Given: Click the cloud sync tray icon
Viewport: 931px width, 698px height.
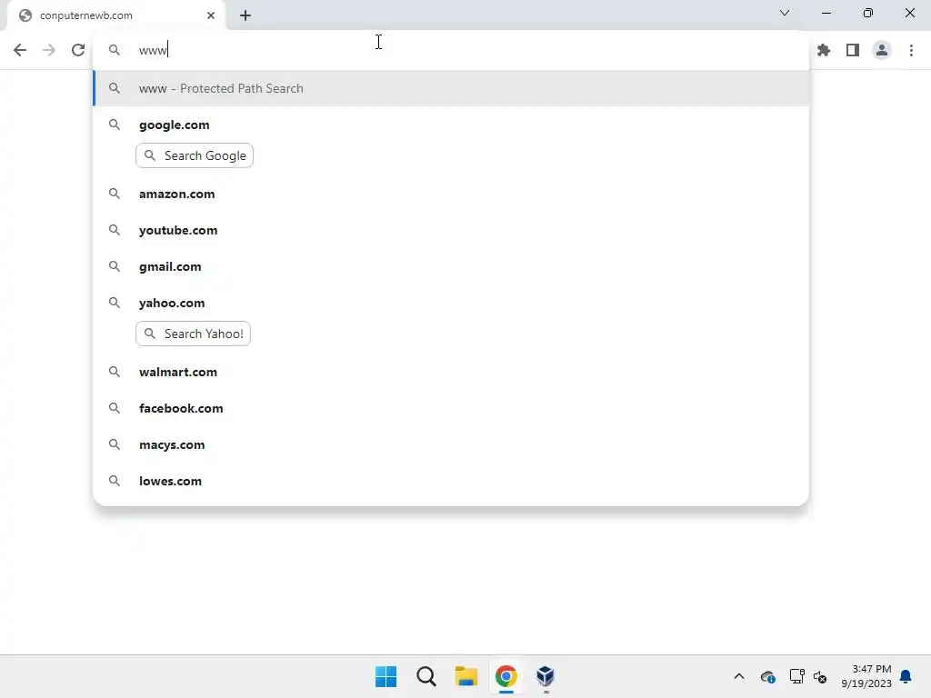Looking at the screenshot, I should click(x=767, y=676).
